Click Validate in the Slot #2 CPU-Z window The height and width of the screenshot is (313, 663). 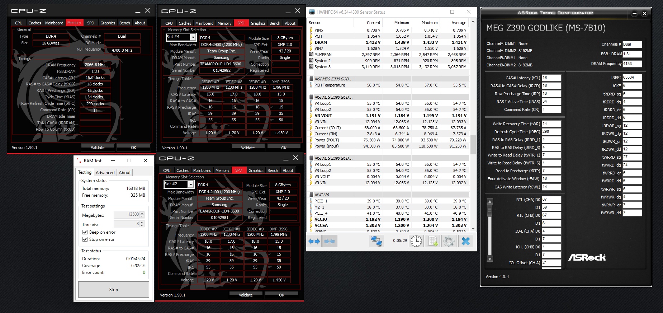(246, 295)
